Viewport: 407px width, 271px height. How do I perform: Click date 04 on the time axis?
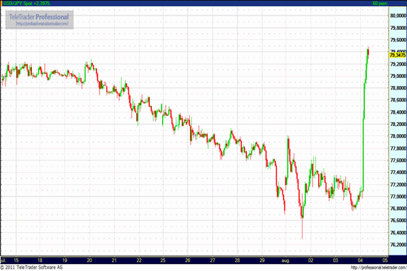[360, 259]
